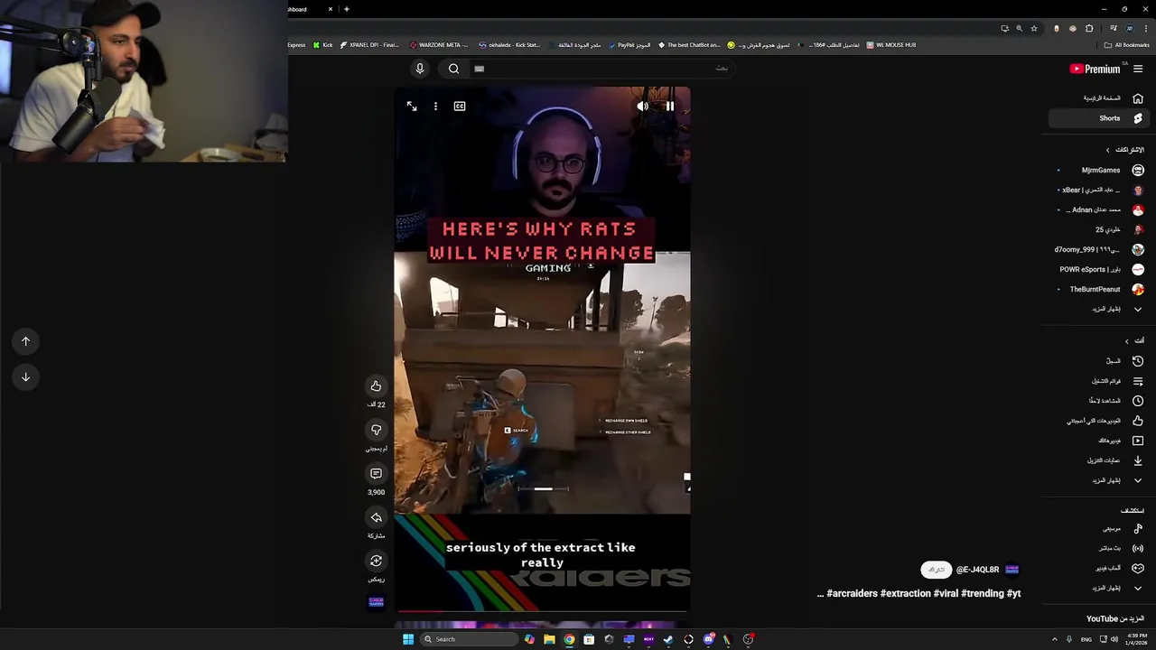Image resolution: width=1156 pixels, height=650 pixels.
Task: Open Chrome icon on the taskbar
Action: click(x=569, y=639)
